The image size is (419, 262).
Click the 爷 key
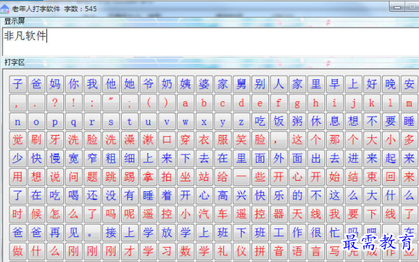[148, 84]
